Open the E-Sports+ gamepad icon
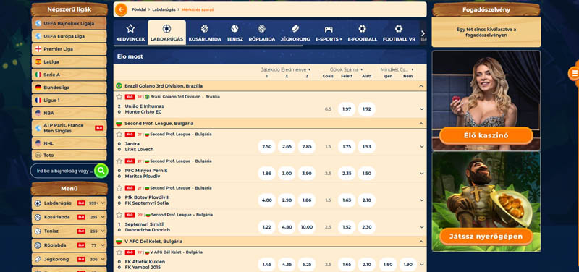Image resolution: width=579 pixels, height=272 pixels. [x=329, y=29]
